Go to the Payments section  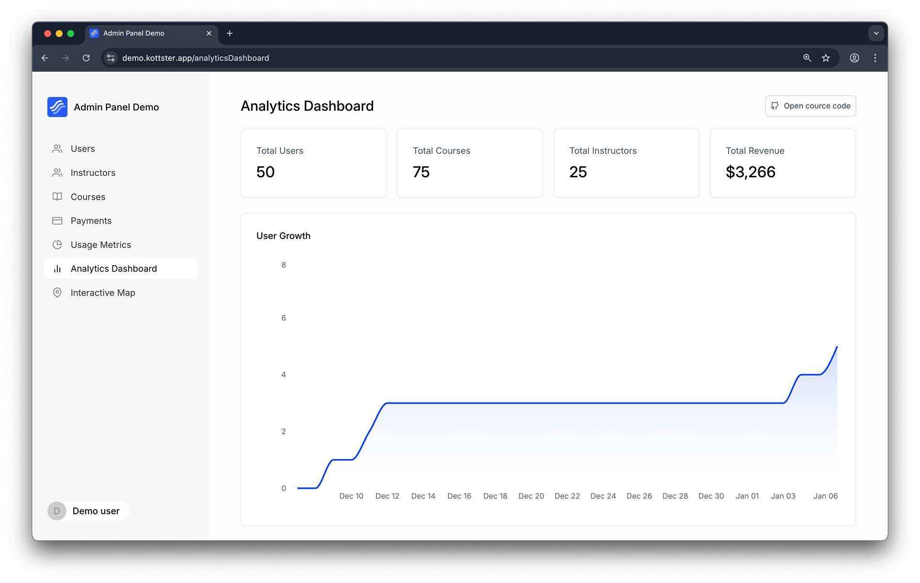pos(121,221)
